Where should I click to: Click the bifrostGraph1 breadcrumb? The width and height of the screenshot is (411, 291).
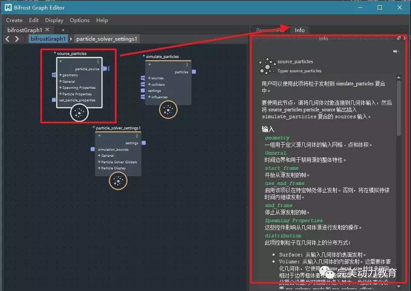pyautogui.click(x=48, y=39)
